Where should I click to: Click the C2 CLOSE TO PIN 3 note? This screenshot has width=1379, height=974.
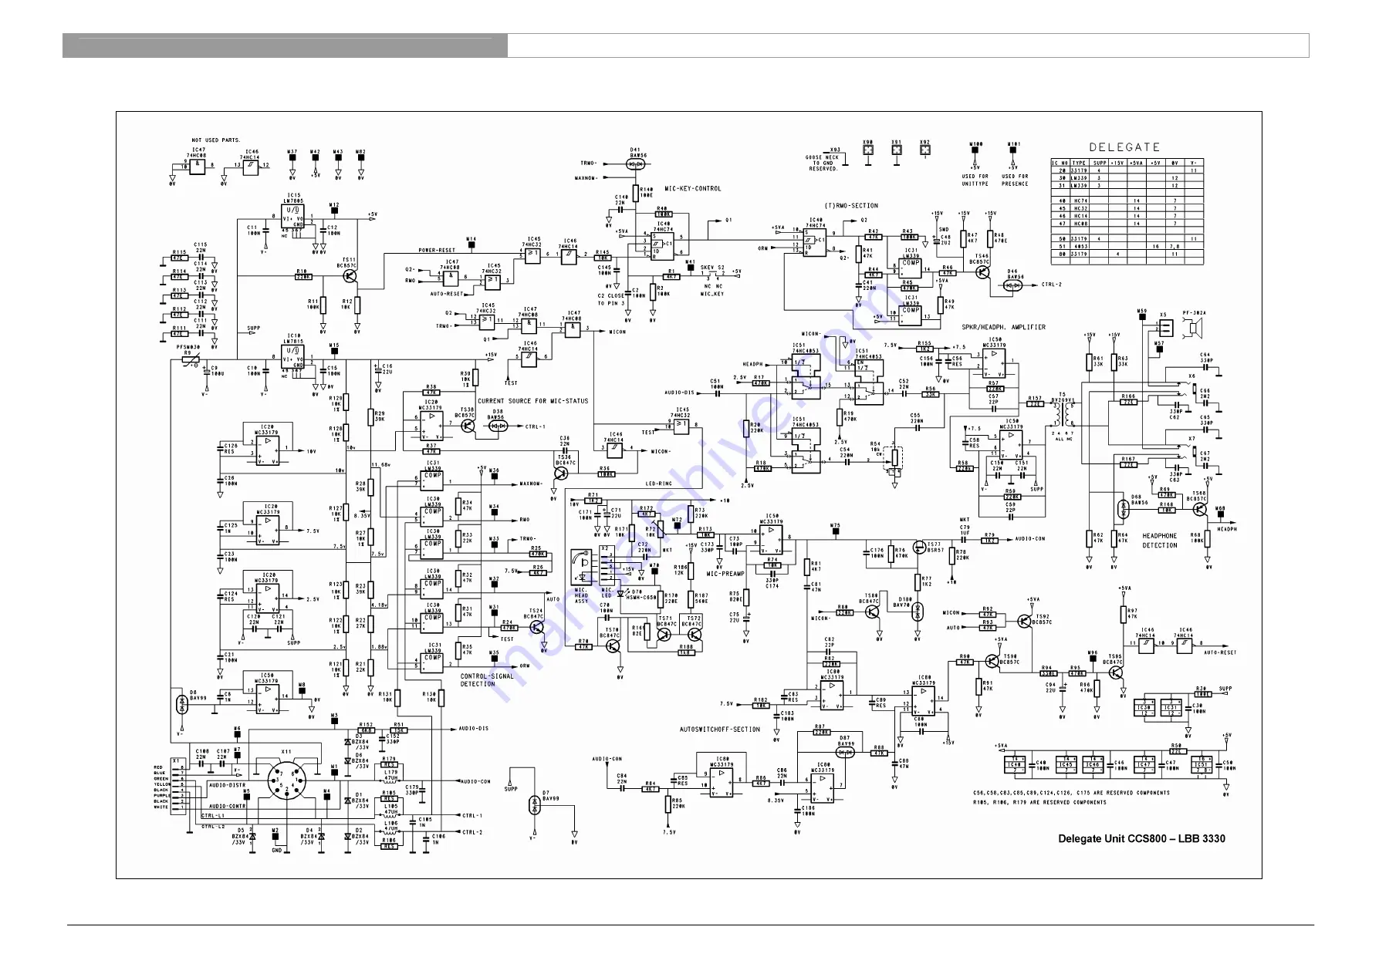point(611,299)
